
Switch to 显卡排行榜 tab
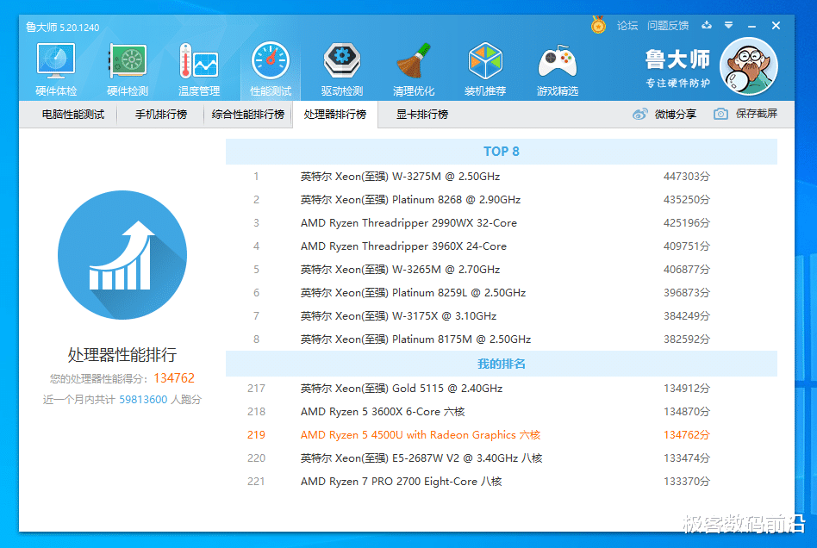[422, 115]
